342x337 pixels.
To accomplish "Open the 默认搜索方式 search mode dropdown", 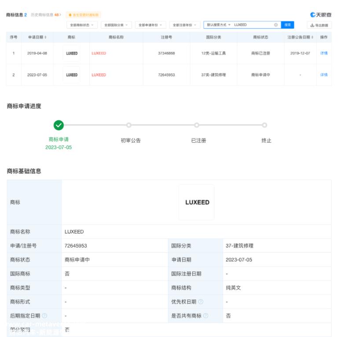I will coord(219,25).
